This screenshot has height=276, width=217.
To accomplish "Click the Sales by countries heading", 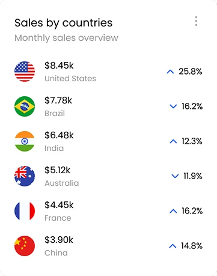I will point(64,23).
